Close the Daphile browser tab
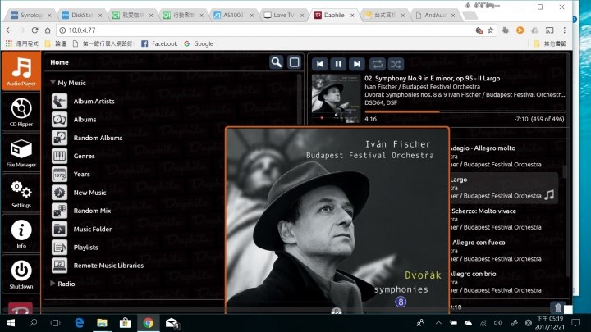This screenshot has height=332, width=591. (352, 16)
